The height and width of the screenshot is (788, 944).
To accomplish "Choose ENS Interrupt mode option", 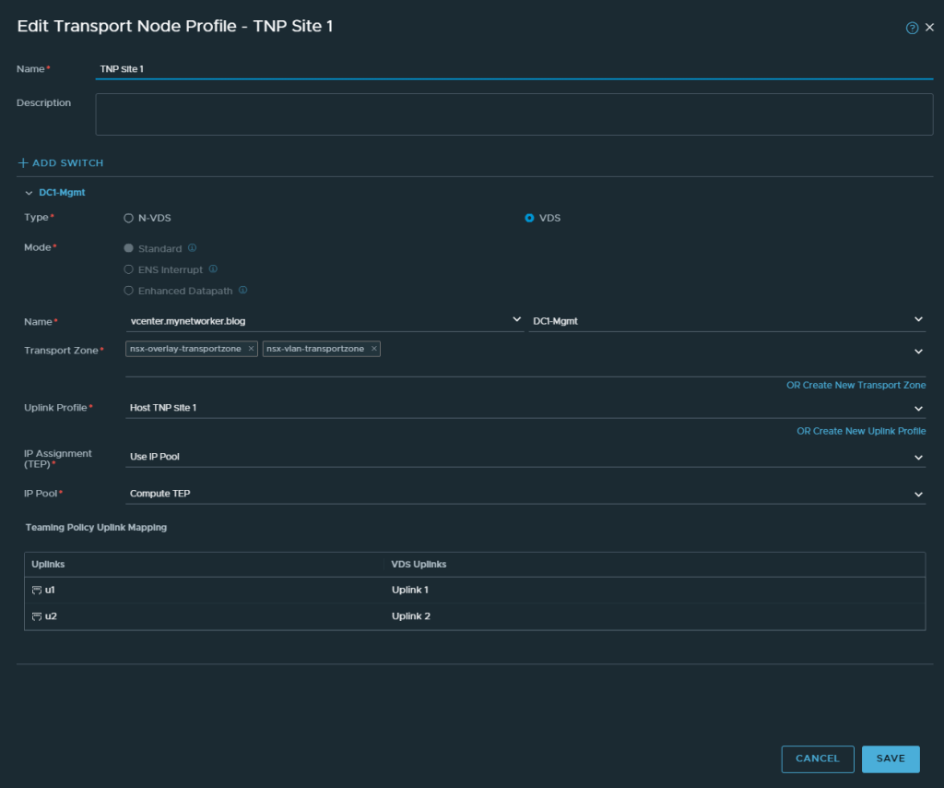I will (x=129, y=269).
